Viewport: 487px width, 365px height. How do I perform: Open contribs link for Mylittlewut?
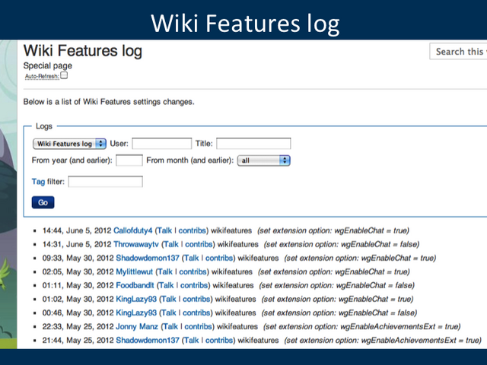(x=193, y=271)
